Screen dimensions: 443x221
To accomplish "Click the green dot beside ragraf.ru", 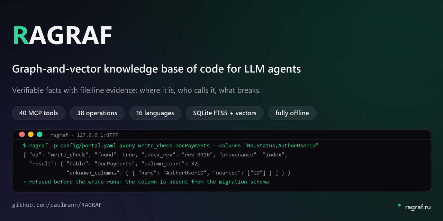I will point(399,205).
